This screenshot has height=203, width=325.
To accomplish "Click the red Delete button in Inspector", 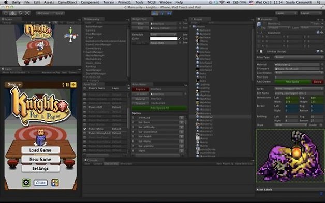I will click(317, 82).
